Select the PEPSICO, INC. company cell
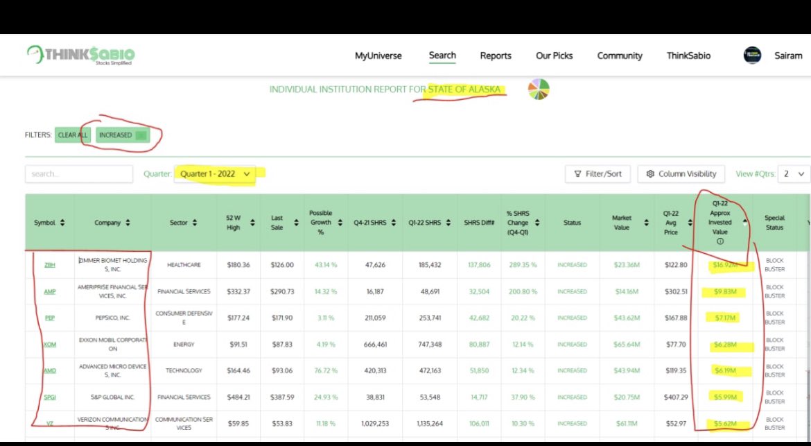 (113, 318)
